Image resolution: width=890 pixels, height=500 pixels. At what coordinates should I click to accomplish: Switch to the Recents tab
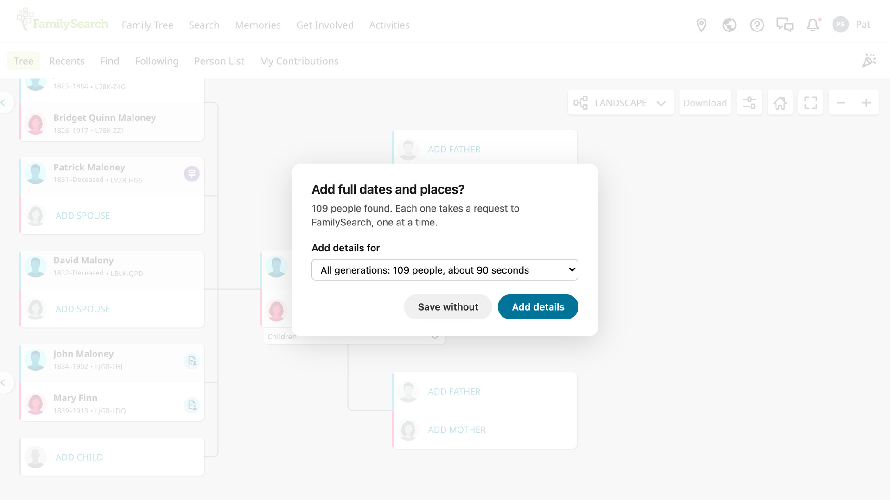(67, 61)
